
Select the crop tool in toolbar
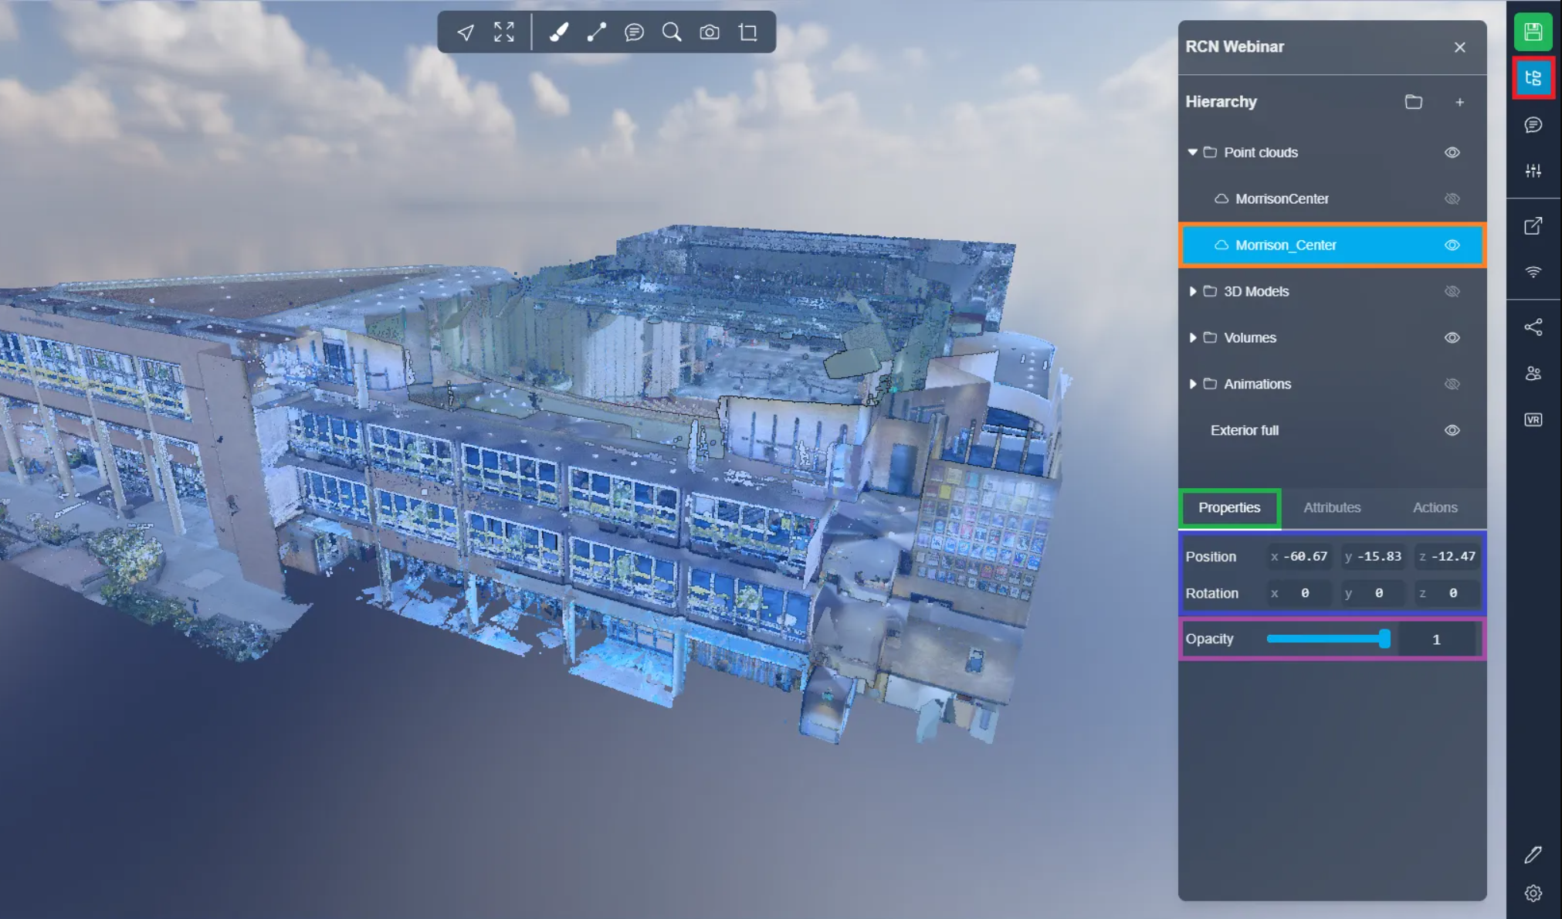(747, 32)
